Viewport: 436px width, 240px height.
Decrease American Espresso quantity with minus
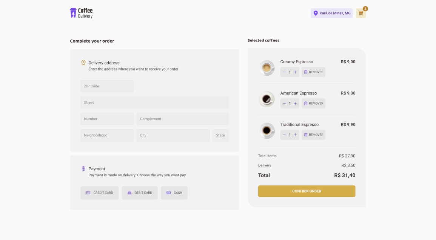point(284,104)
